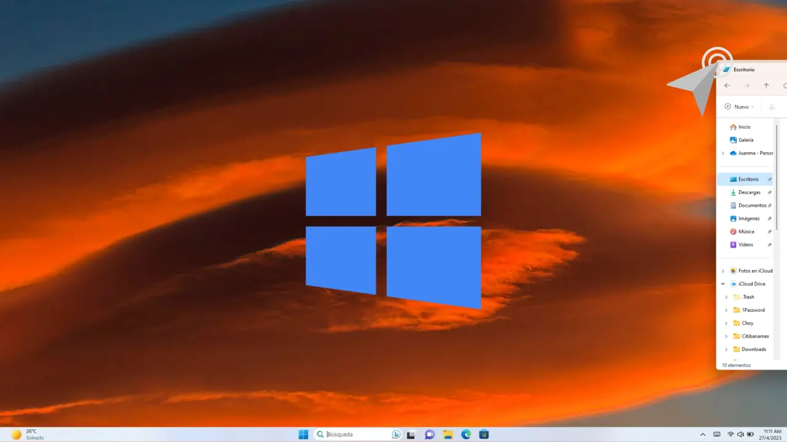Expand the Juanma OneDrive tree node
787x442 pixels.
click(723, 153)
